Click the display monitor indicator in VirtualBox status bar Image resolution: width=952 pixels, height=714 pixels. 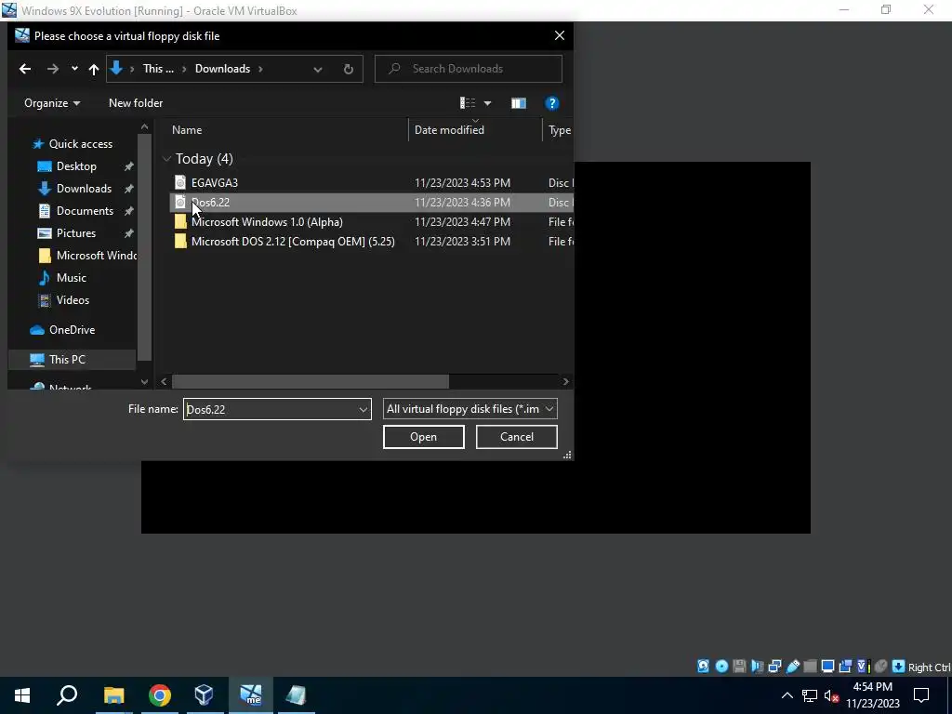827,666
